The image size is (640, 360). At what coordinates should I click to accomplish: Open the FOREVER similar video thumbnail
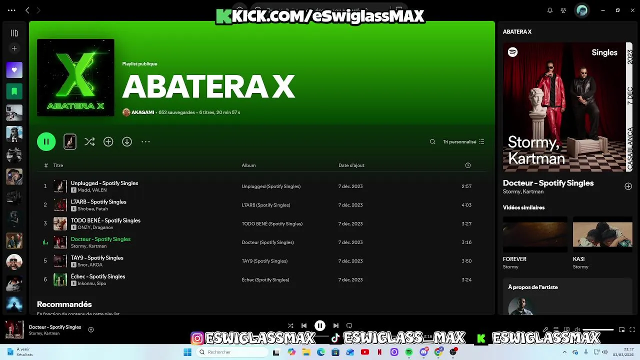[535, 234]
